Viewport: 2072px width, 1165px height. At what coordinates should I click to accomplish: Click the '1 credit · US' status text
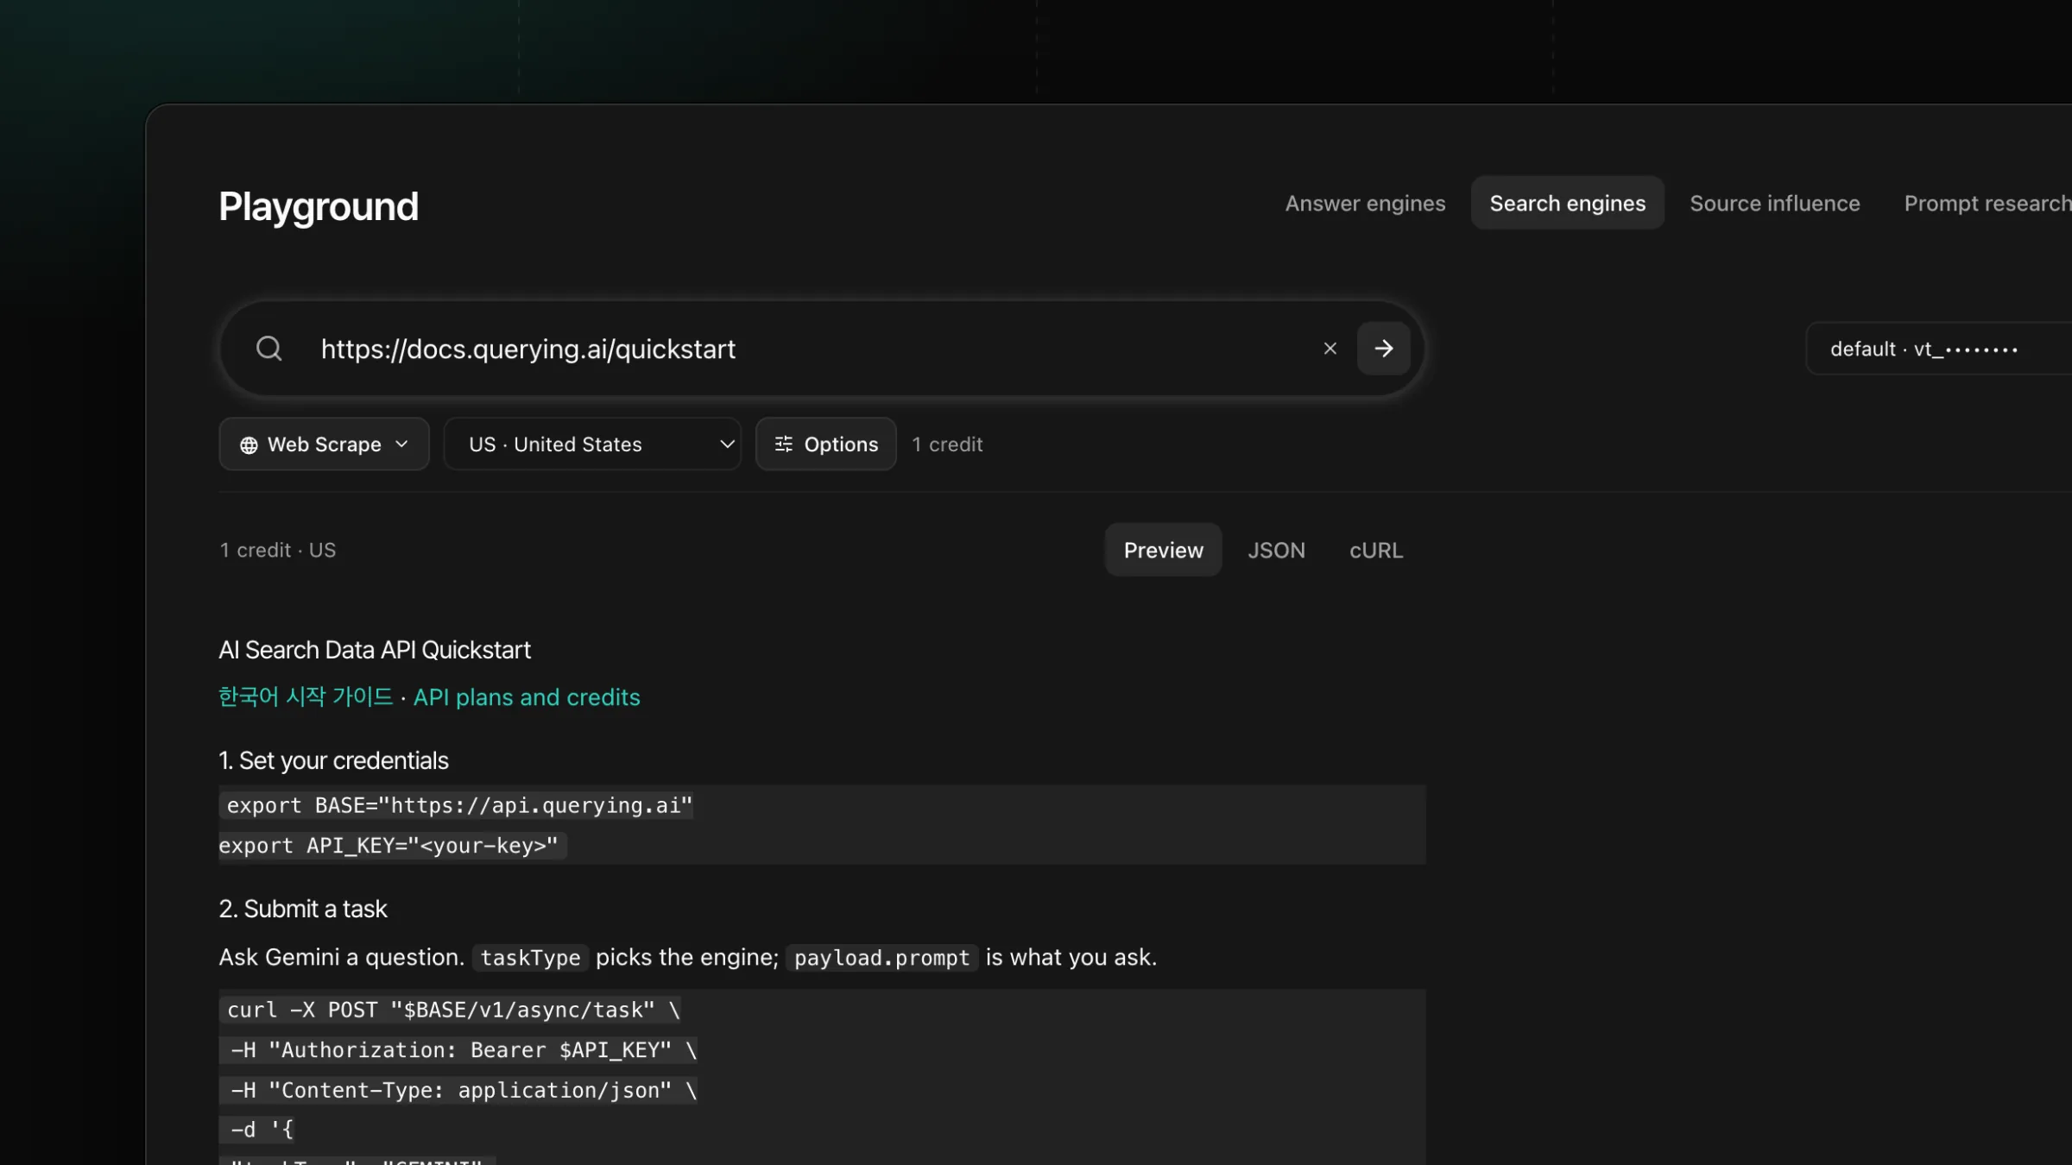pos(277,550)
